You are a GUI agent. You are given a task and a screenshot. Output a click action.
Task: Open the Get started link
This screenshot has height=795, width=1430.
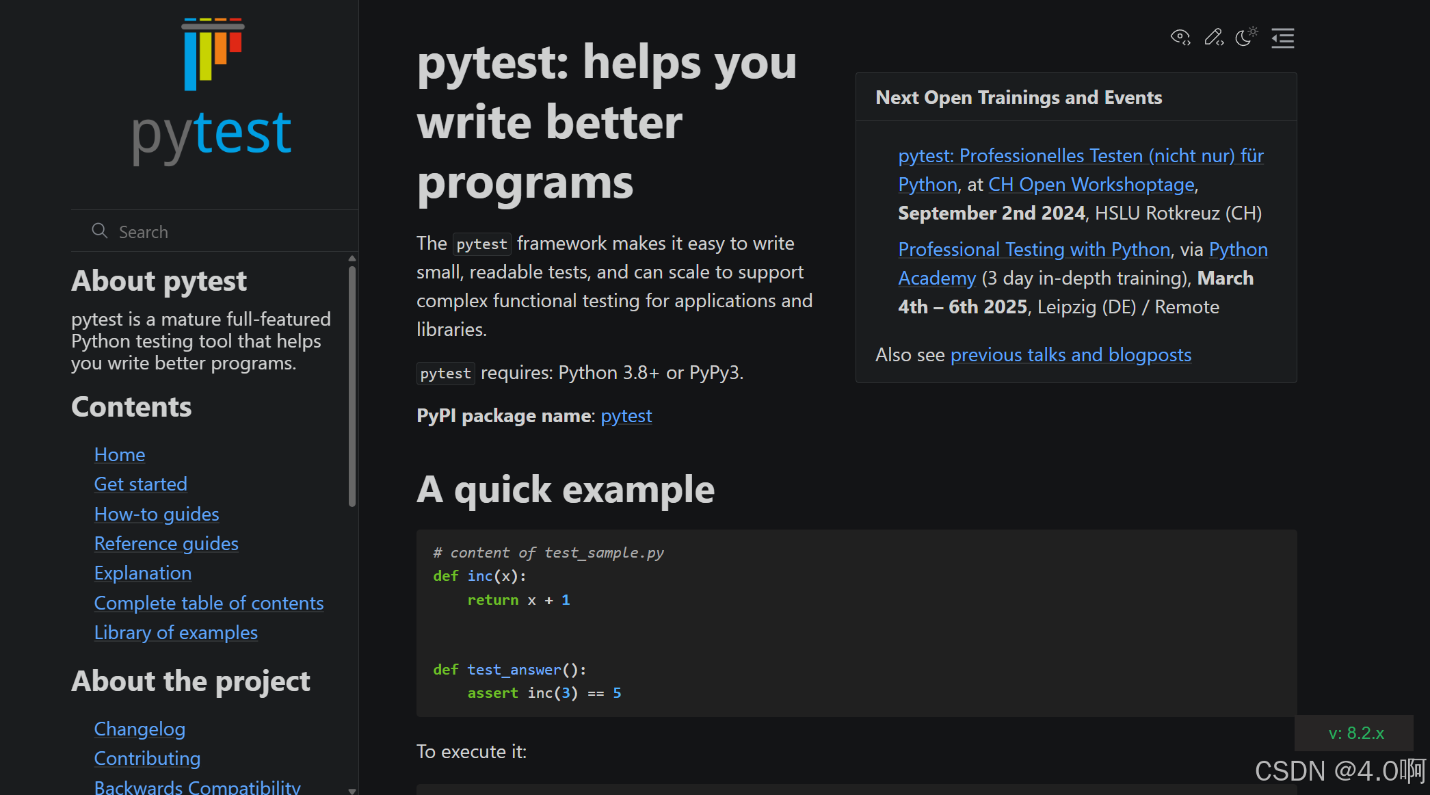click(141, 484)
